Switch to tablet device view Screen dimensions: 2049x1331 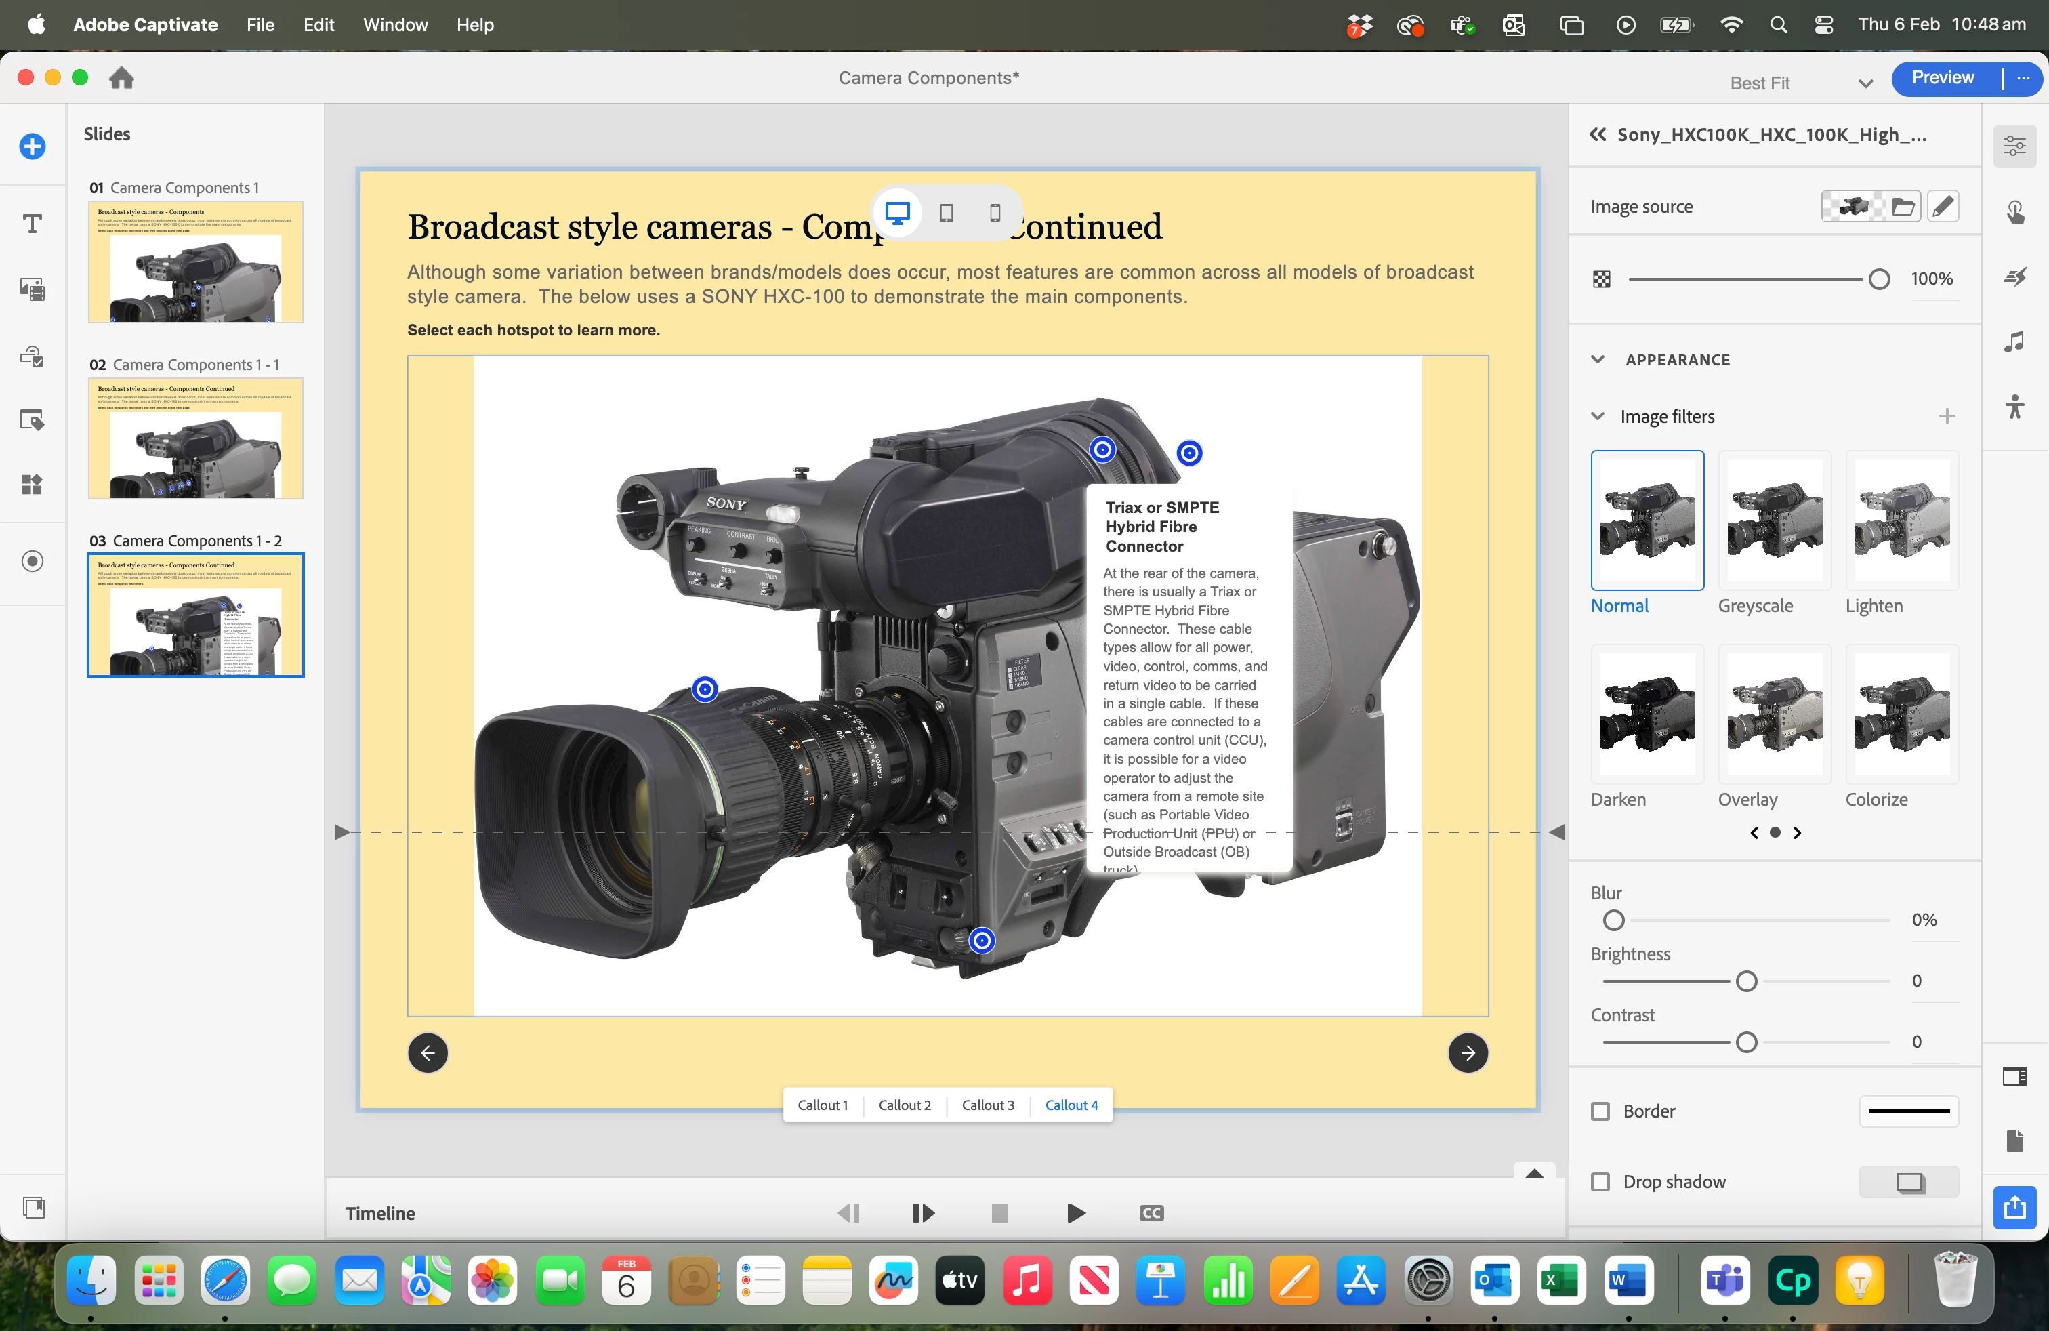click(x=946, y=213)
